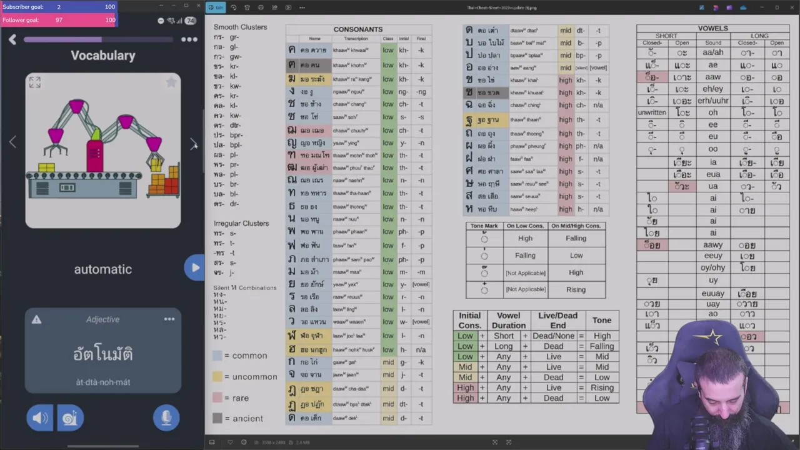The image size is (800, 450).
Task: Advance to the next flashcard arrow
Action: [193, 143]
